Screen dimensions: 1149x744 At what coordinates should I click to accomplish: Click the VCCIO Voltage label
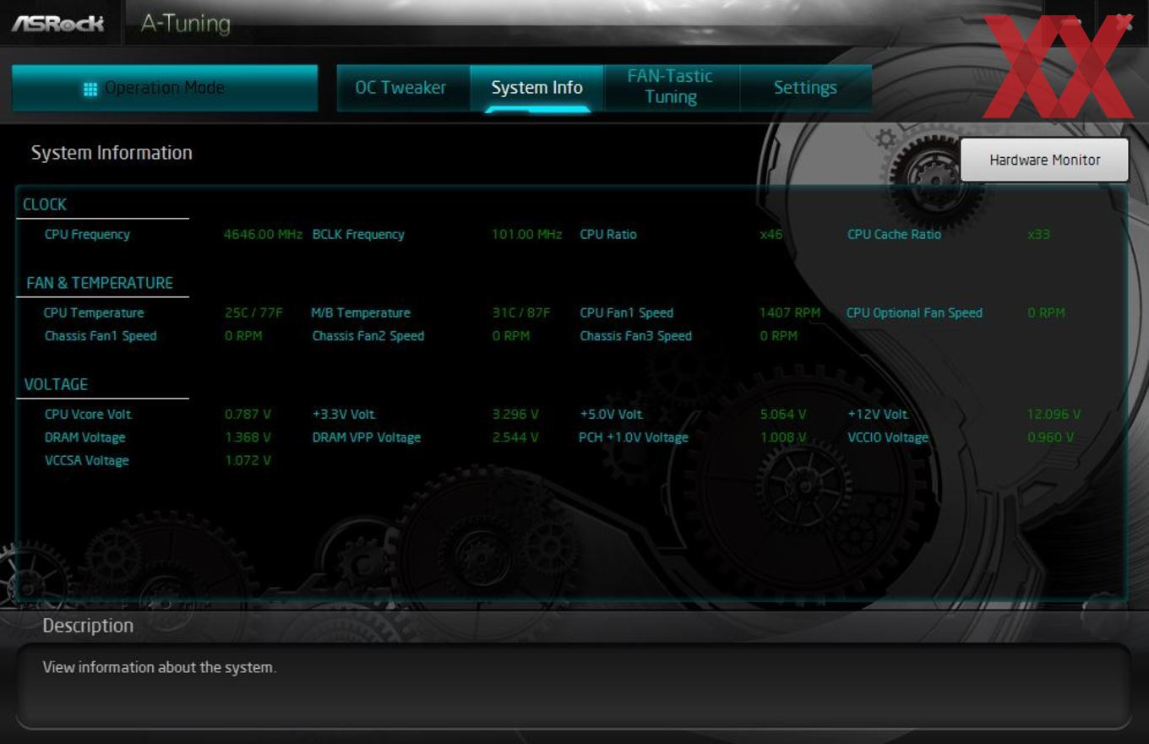click(x=887, y=437)
